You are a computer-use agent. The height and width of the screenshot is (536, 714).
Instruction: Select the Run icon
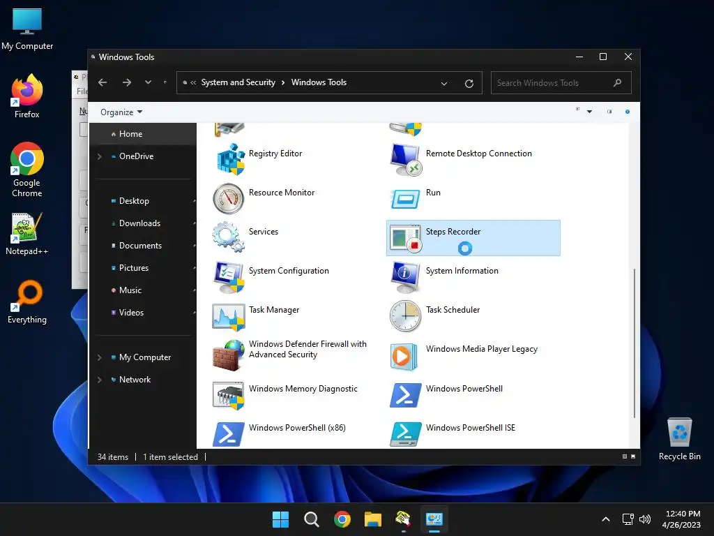point(405,199)
